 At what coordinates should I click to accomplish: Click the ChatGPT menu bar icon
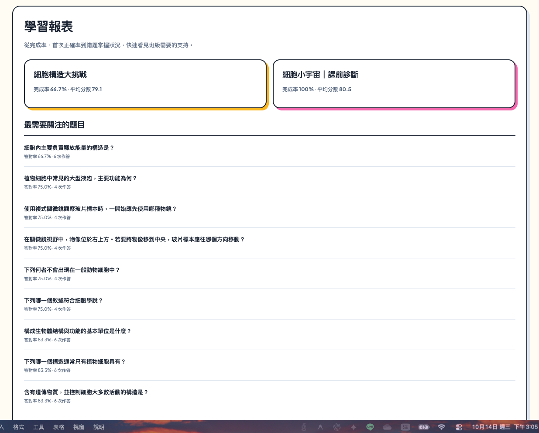337,427
